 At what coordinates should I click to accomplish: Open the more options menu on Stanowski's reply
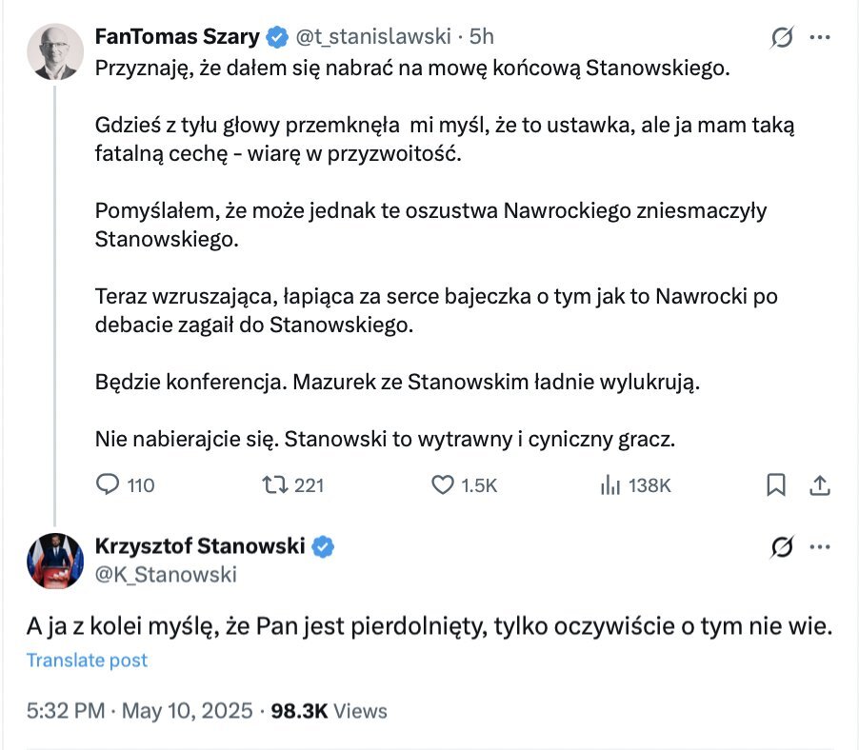coord(819,547)
